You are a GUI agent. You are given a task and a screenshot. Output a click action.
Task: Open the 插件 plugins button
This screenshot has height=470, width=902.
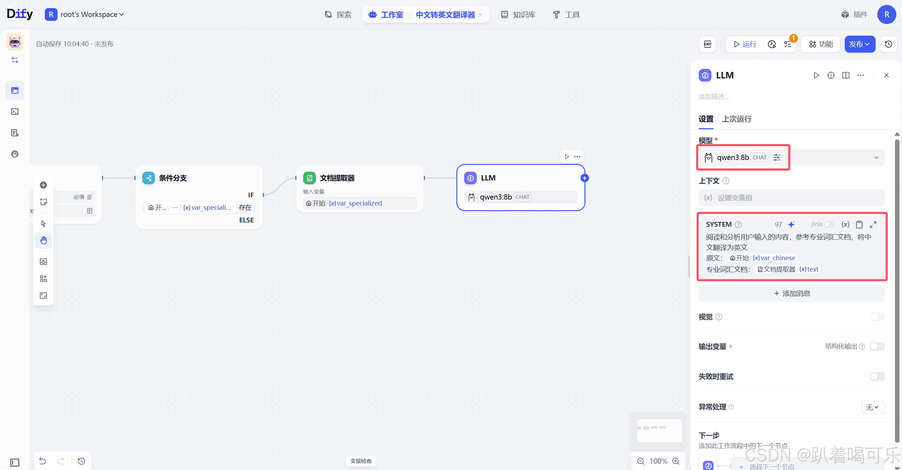click(x=854, y=14)
